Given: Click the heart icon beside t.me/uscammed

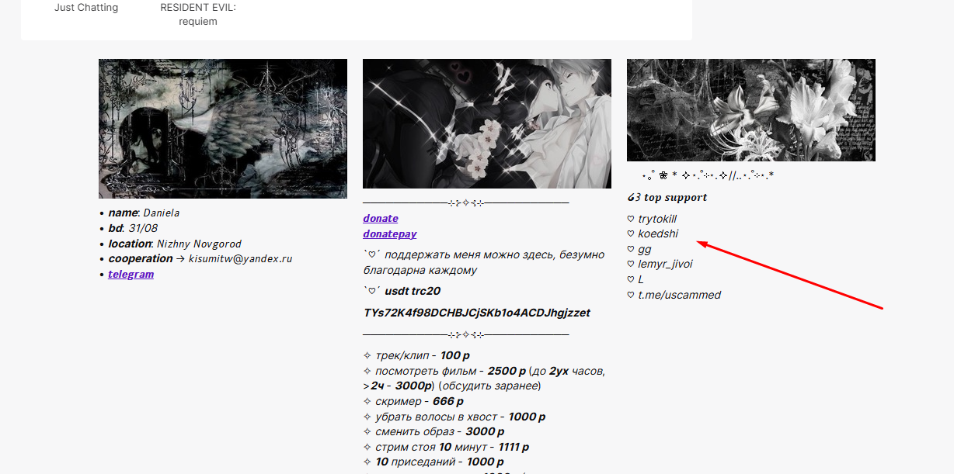Looking at the screenshot, I should (x=631, y=295).
